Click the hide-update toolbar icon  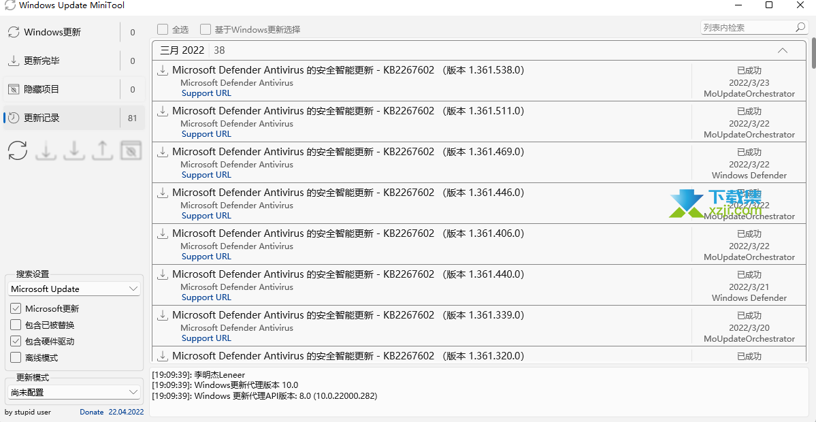click(x=131, y=150)
